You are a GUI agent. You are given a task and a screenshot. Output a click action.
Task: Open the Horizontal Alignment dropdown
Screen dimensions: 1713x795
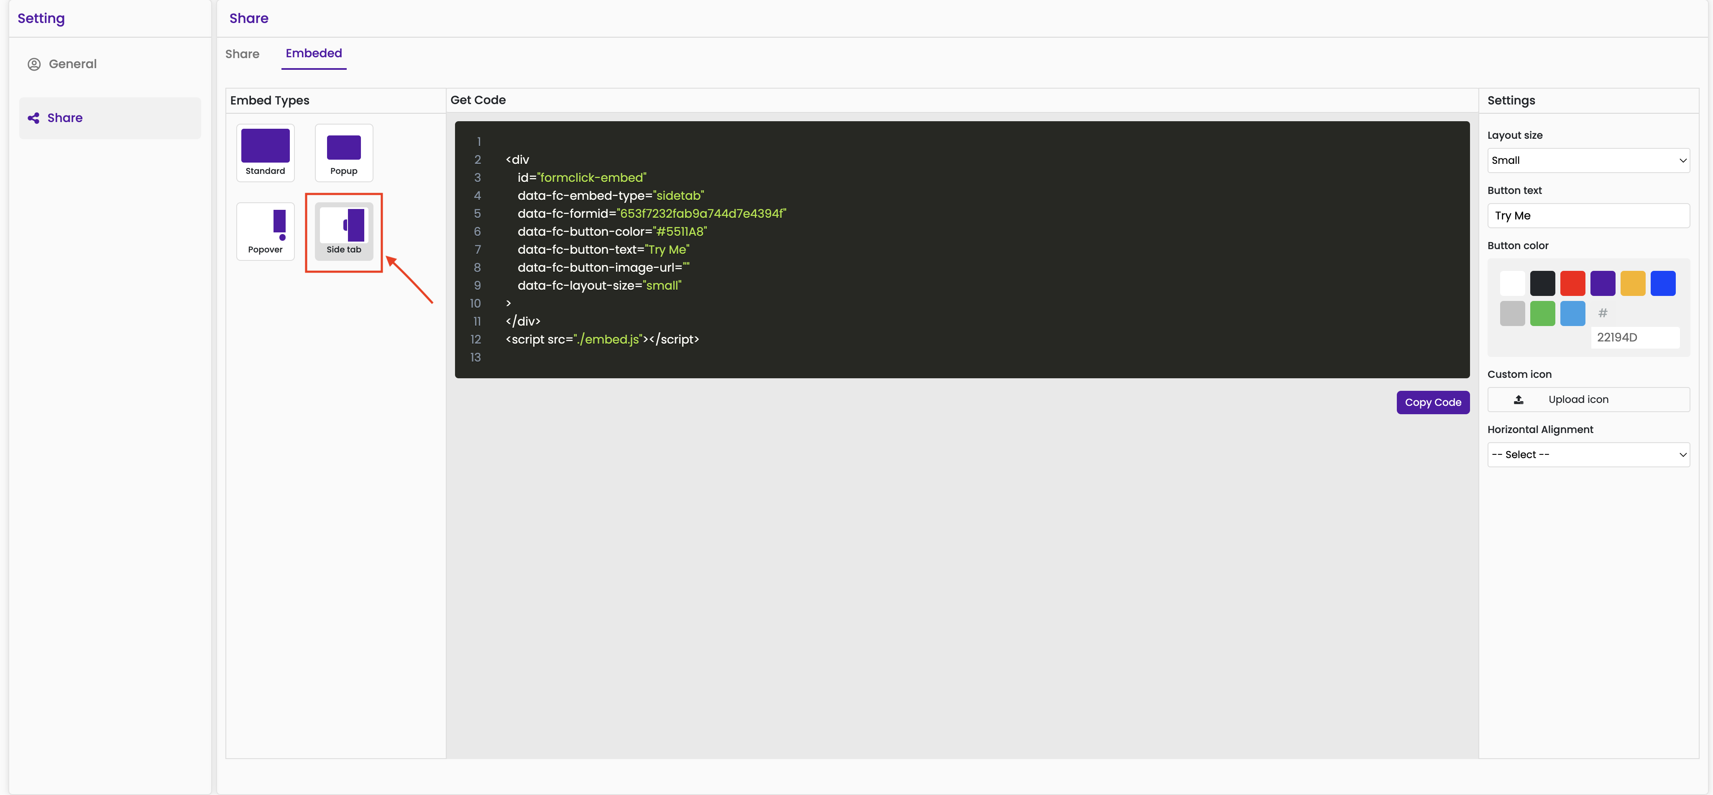pos(1588,455)
